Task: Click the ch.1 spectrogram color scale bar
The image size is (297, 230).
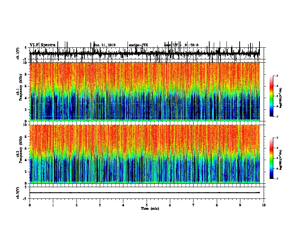Action: point(271,96)
